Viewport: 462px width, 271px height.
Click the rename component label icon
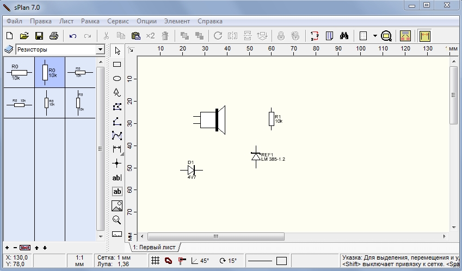(x=24, y=248)
